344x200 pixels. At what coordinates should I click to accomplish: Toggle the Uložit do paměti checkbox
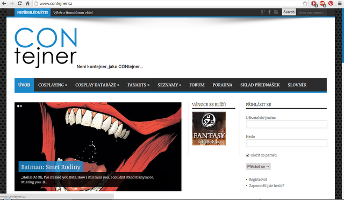click(x=248, y=155)
